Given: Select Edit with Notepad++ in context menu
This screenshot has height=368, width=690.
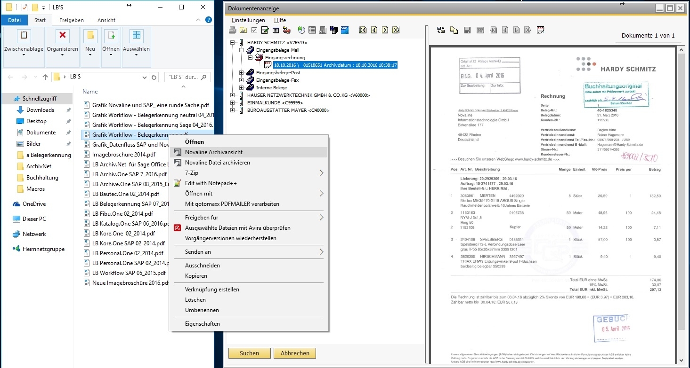Looking at the screenshot, I should click(248, 183).
